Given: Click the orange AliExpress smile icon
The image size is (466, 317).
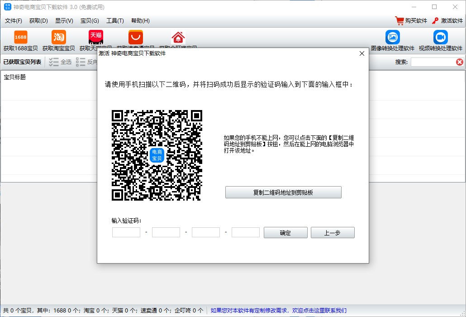Looking at the screenshot, I should click(136, 37).
